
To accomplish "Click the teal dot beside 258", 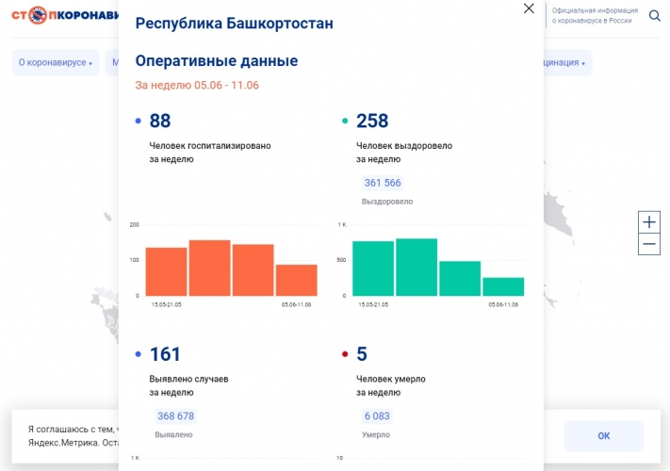I will point(345,121).
